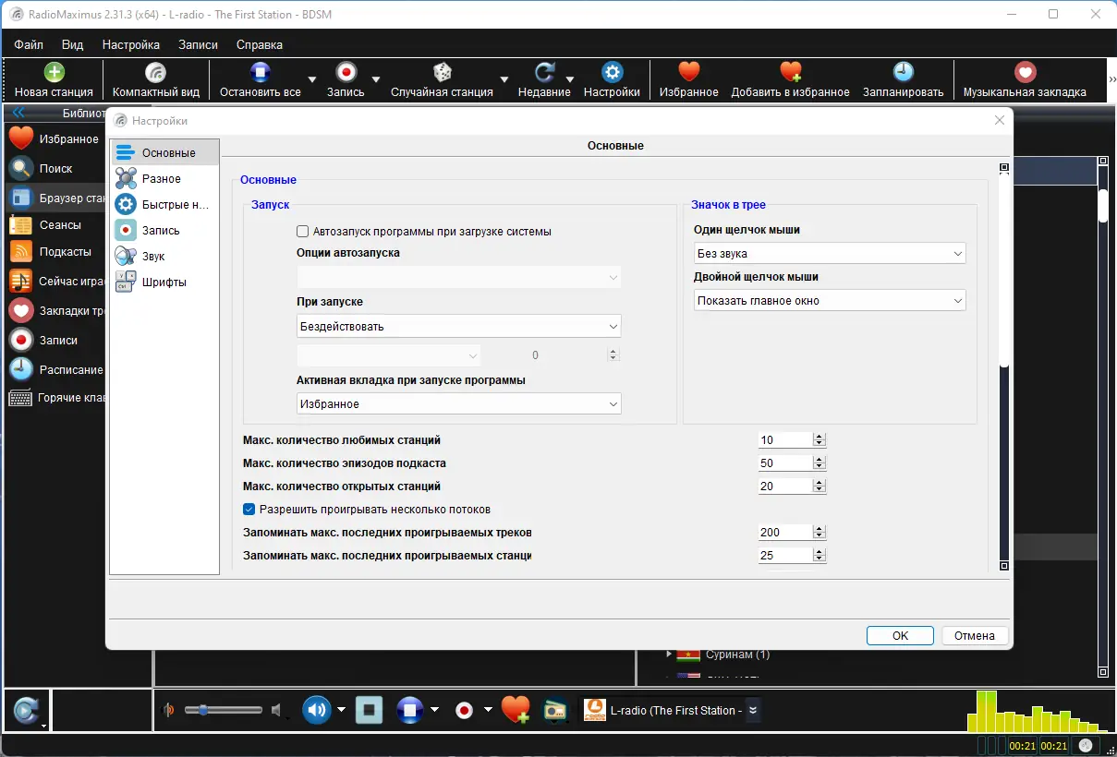The width and height of the screenshot is (1117, 757).
Task: Open the Справка menu
Action: (x=260, y=44)
